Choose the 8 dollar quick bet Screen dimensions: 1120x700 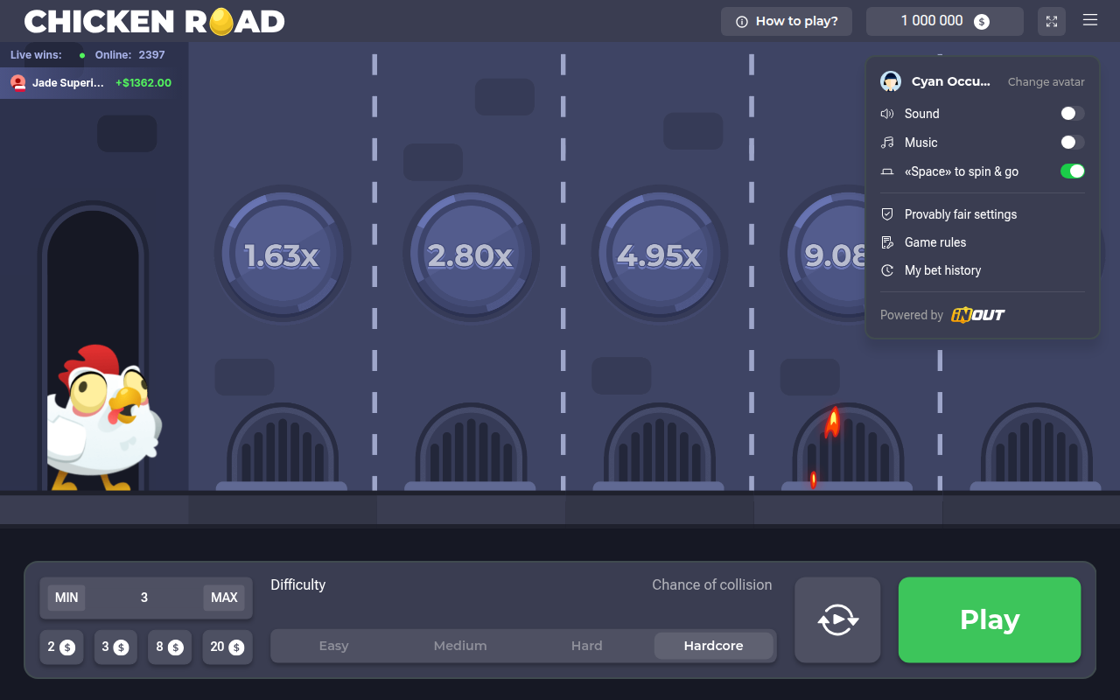click(x=170, y=647)
